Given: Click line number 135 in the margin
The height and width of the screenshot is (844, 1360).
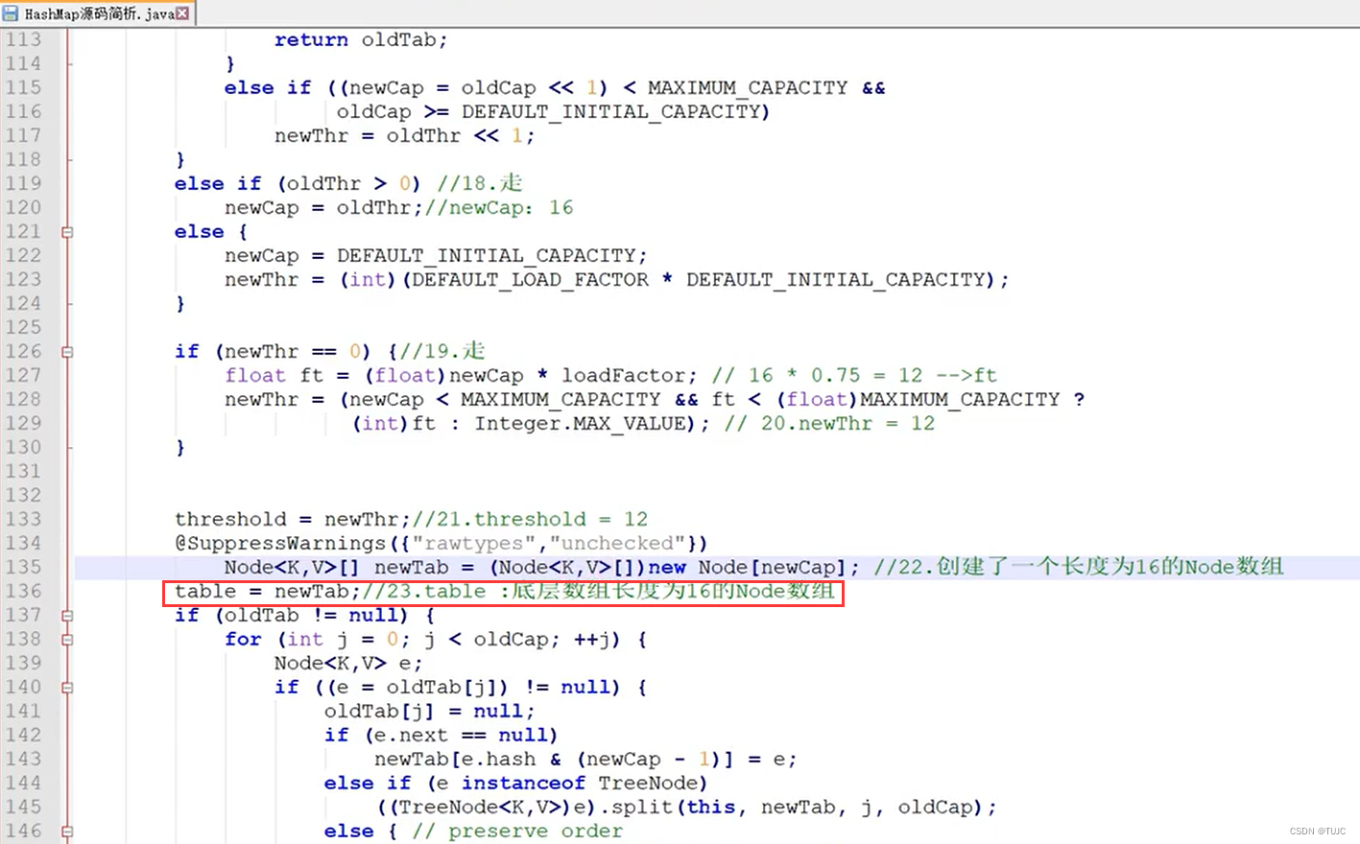Looking at the screenshot, I should [x=24, y=567].
